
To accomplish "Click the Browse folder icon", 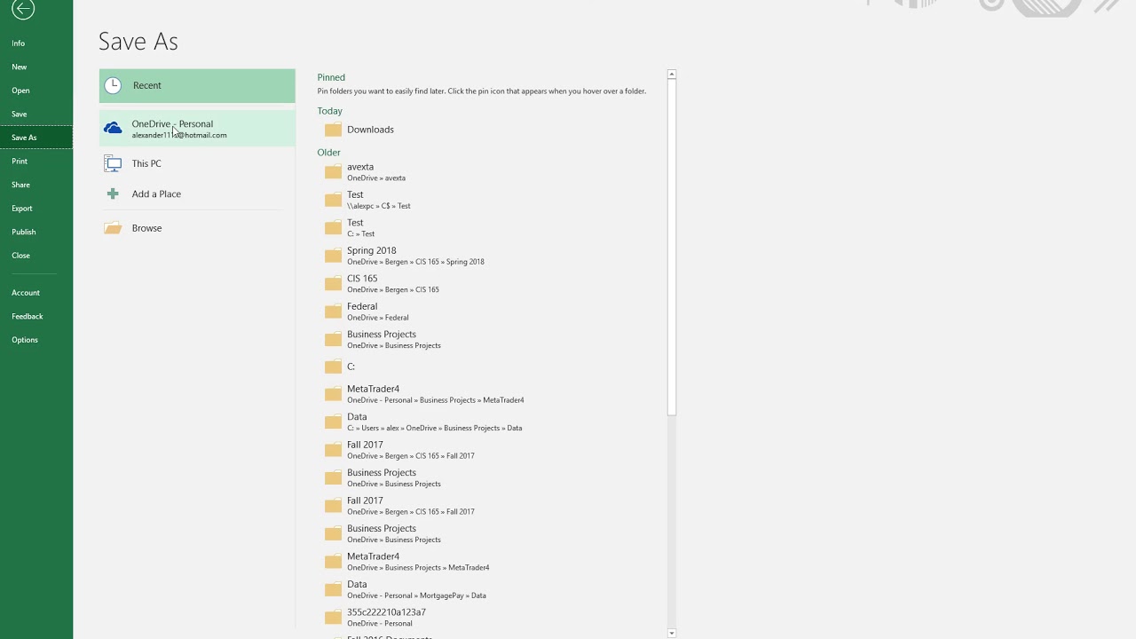I will pyautogui.click(x=113, y=228).
